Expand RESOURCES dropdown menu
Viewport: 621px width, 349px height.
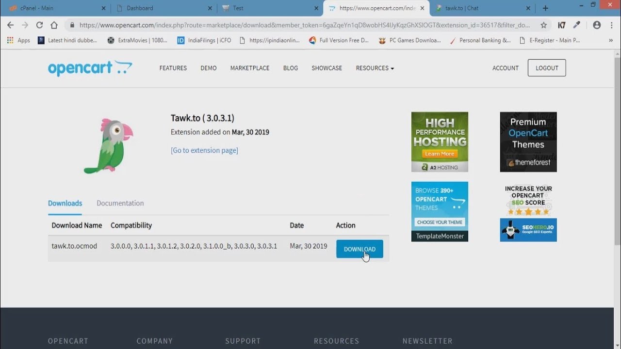point(375,68)
